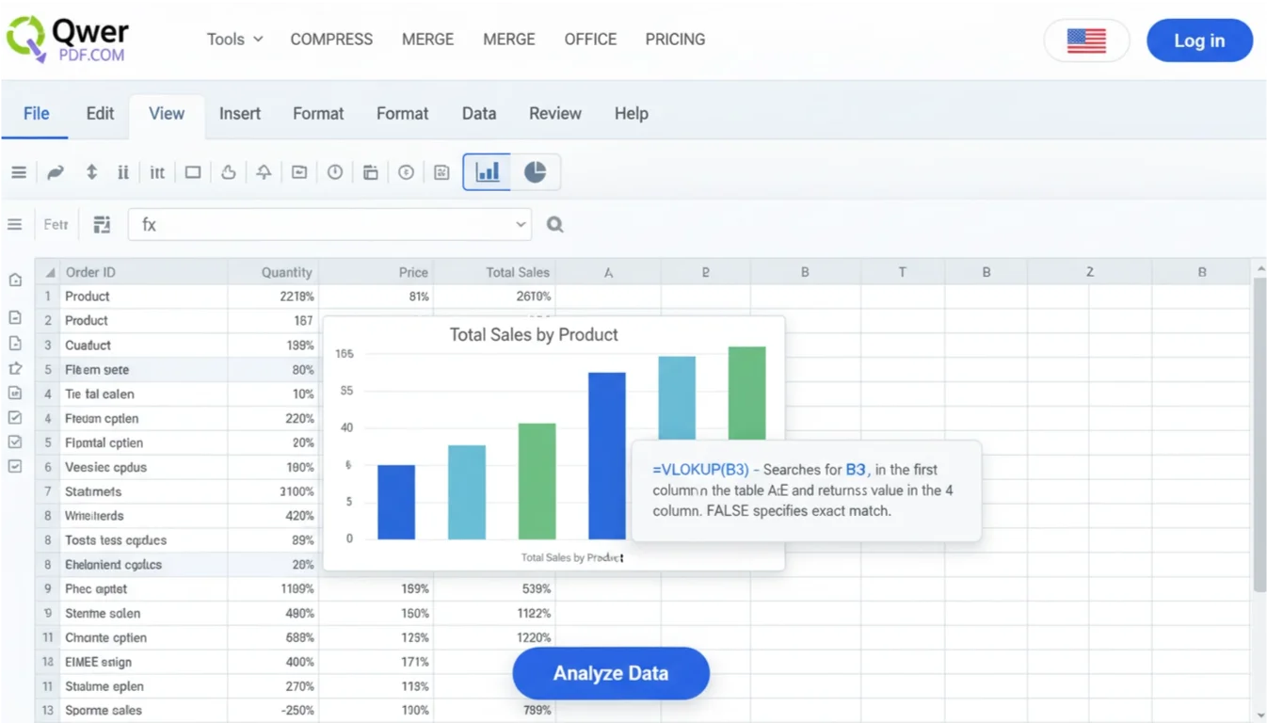Click the scrollbar up arrow

click(1259, 269)
